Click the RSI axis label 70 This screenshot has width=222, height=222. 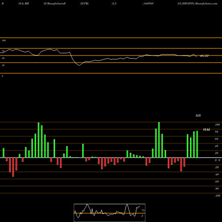3,51
